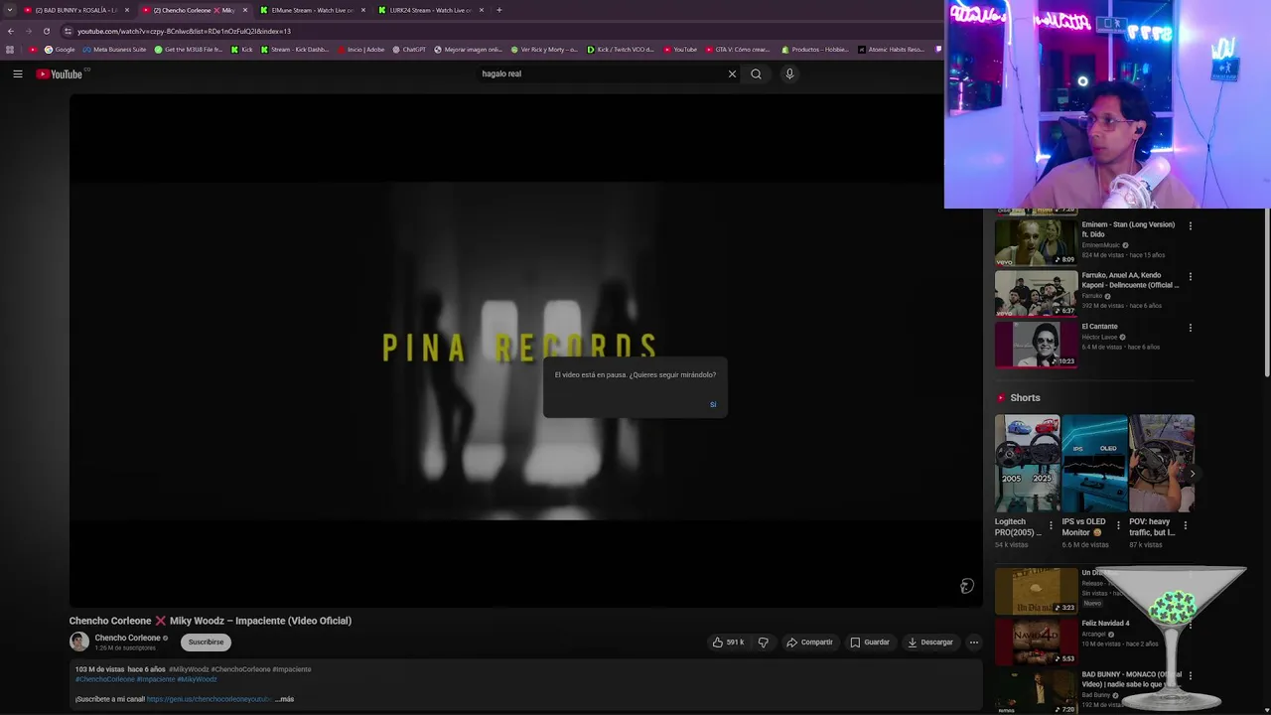Image resolution: width=1271 pixels, height=715 pixels.
Task: Play Eminem - Stan thumbnail
Action: (1036, 242)
